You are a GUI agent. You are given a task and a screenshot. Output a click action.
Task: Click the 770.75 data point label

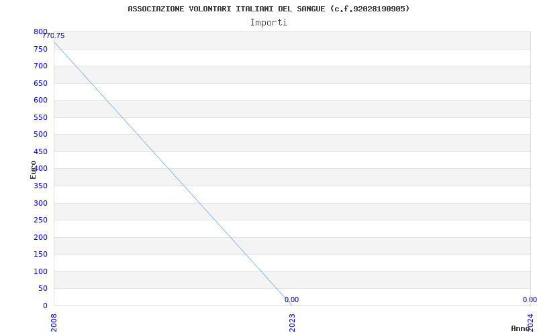pos(54,36)
